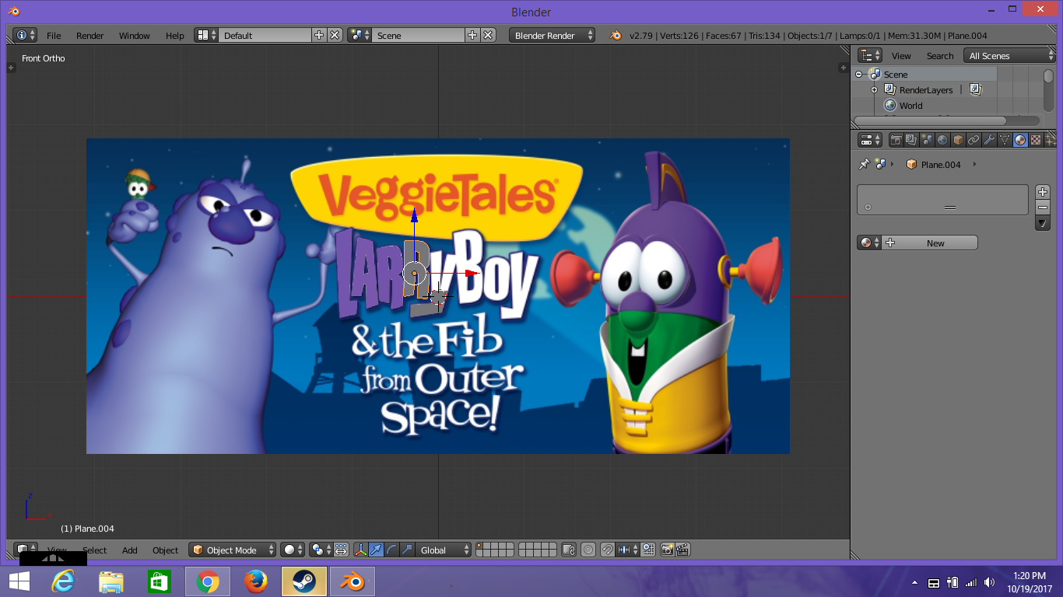Open Object Mode dropdown

coord(233,550)
